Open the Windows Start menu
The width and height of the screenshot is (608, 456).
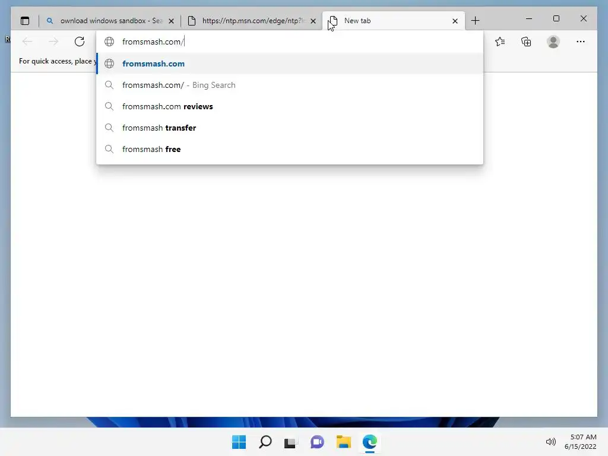pyautogui.click(x=239, y=442)
